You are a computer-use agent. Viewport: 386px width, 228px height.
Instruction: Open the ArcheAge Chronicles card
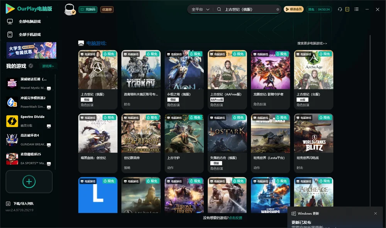313,192
